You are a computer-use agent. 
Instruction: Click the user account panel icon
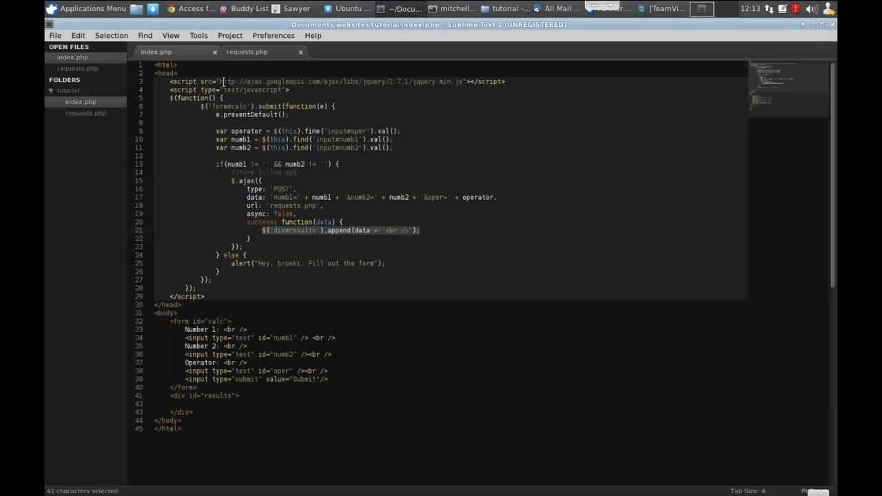828,8
